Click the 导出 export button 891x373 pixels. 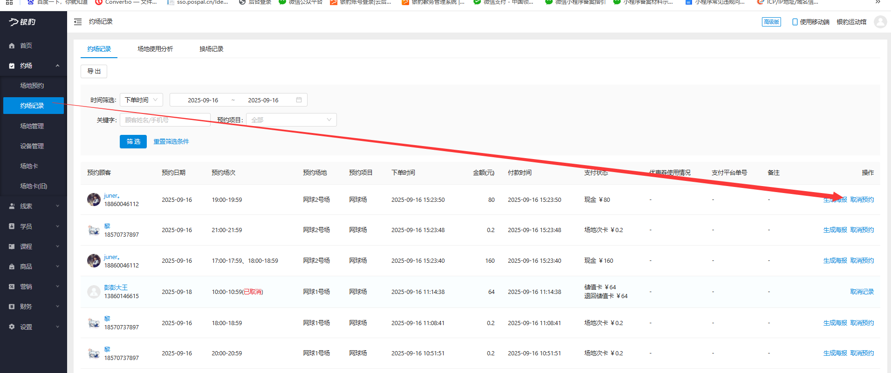(x=94, y=71)
